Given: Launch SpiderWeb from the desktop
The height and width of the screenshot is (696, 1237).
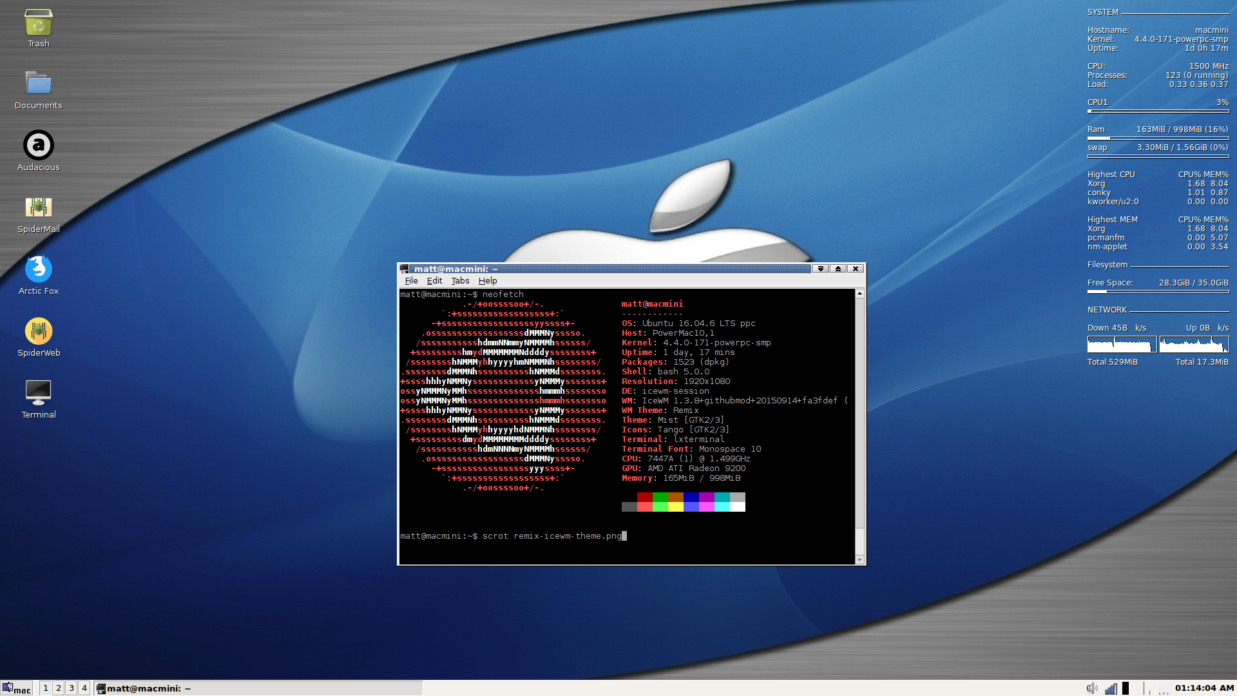Looking at the screenshot, I should click(x=39, y=331).
